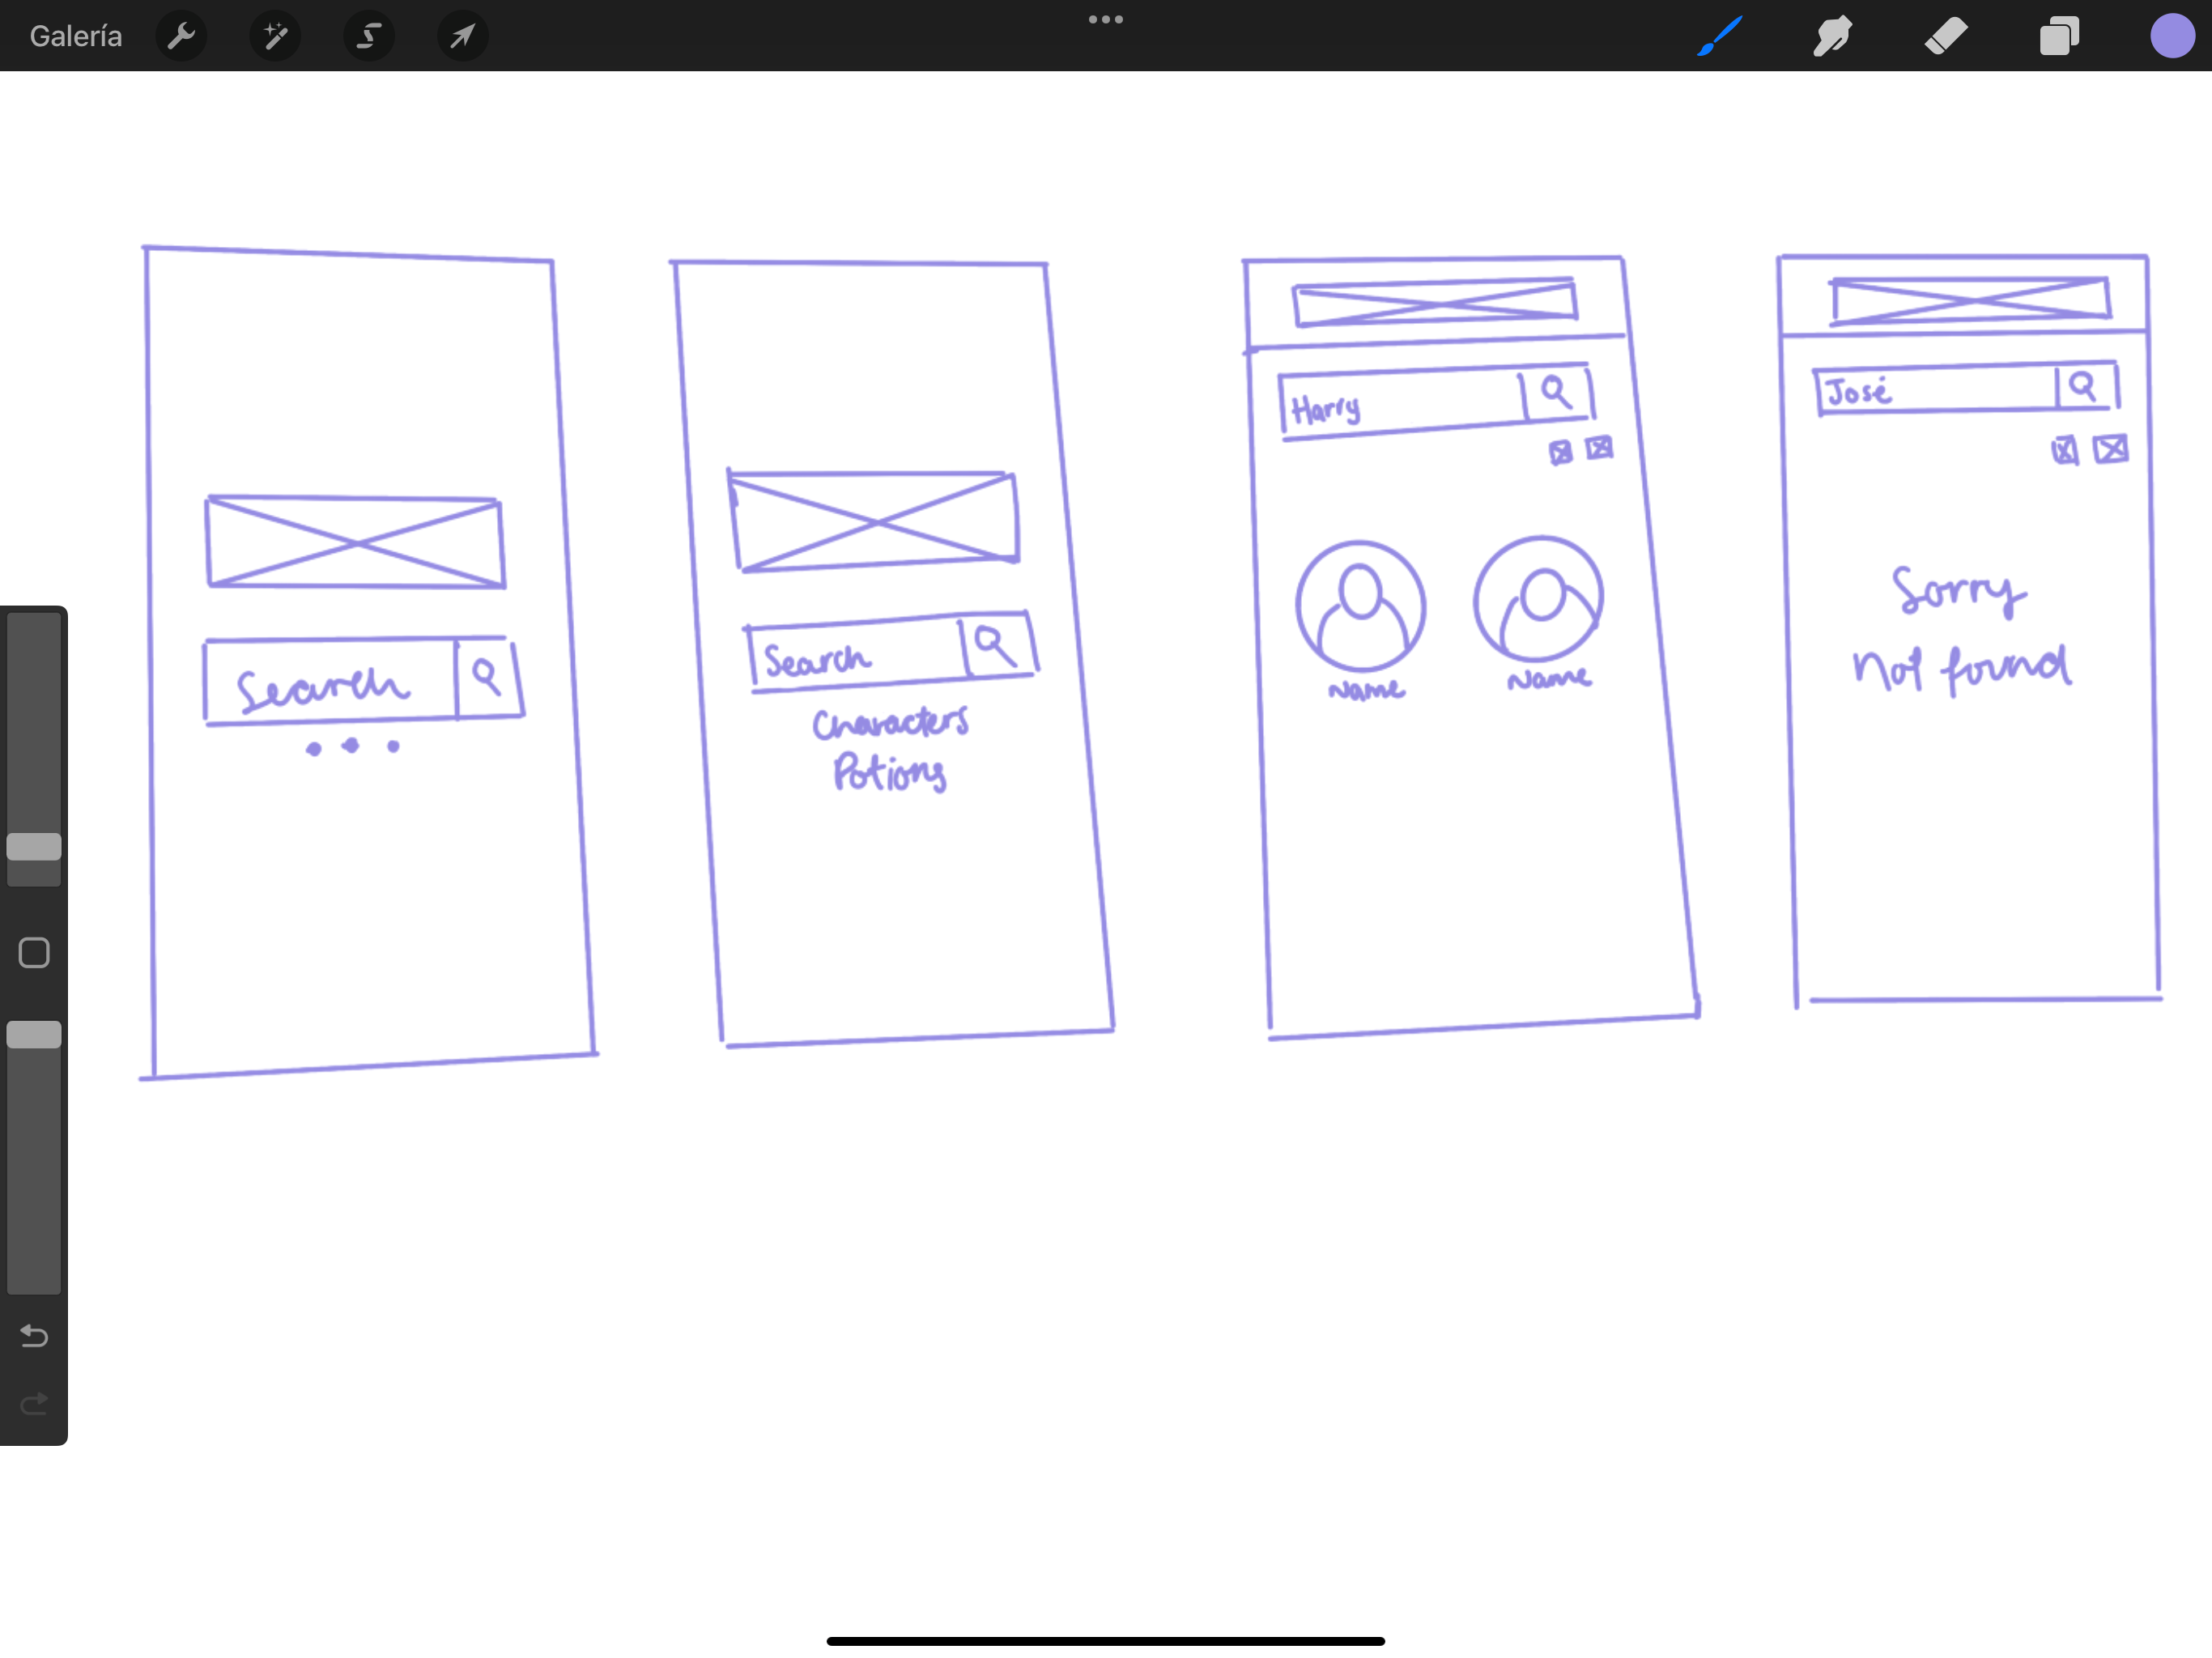Tap the square modify button in sidebar
The height and width of the screenshot is (1658, 2212).
[34, 952]
